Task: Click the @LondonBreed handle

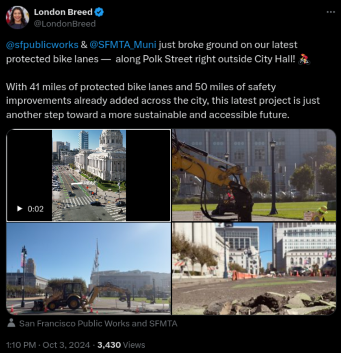Action: [64, 24]
